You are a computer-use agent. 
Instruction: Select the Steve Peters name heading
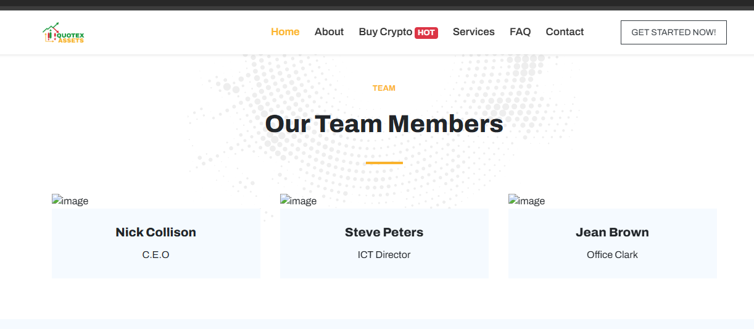pyautogui.click(x=384, y=232)
